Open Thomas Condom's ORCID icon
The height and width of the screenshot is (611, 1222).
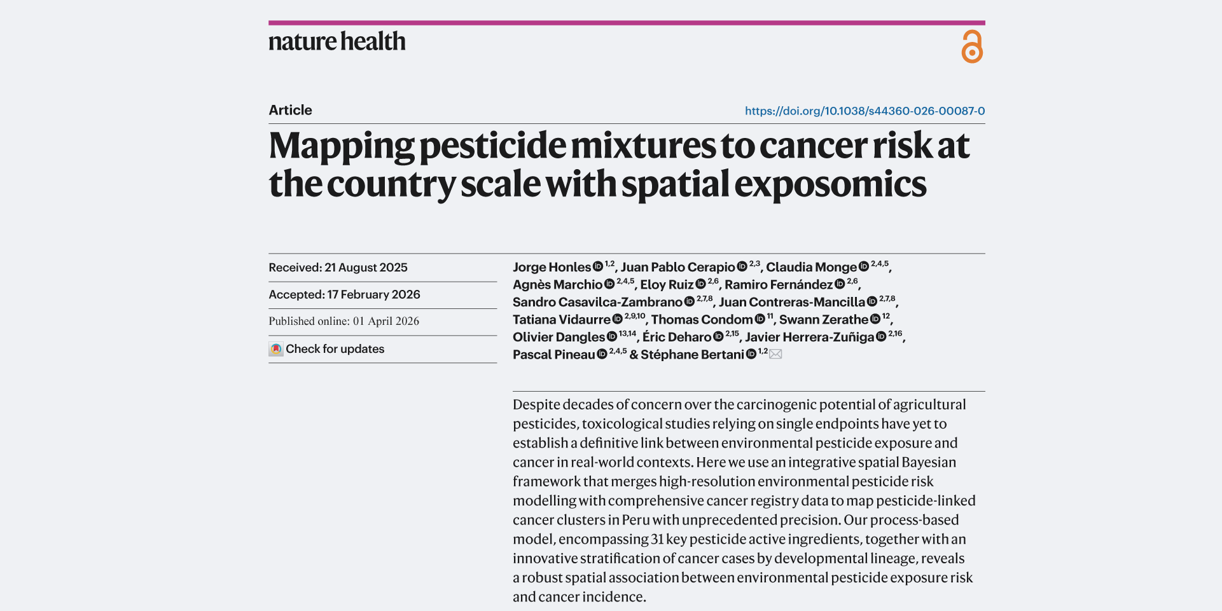pos(760,319)
